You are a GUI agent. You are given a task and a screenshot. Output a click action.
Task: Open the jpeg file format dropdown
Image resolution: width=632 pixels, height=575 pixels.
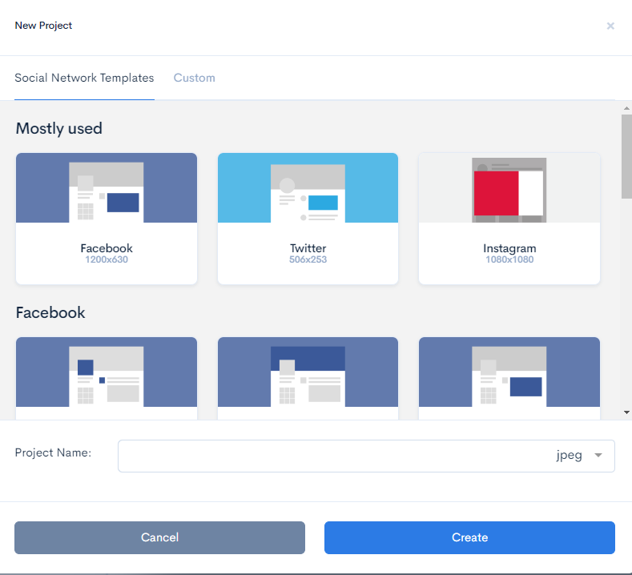pos(569,456)
